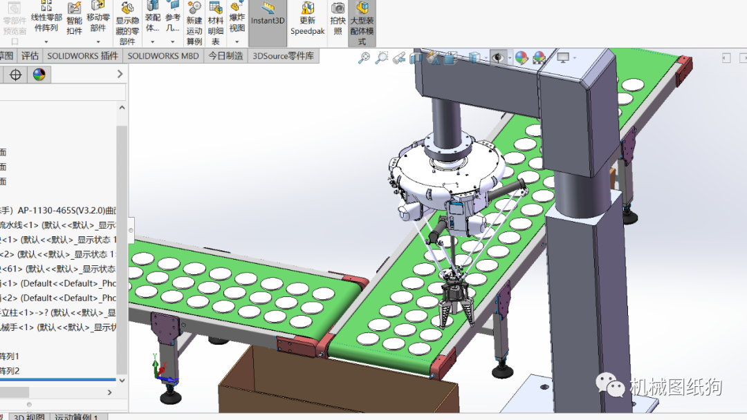Click Show Hidden Components (显示隐藏的零部件)
Screen dimensions: 747x420
(x=127, y=23)
